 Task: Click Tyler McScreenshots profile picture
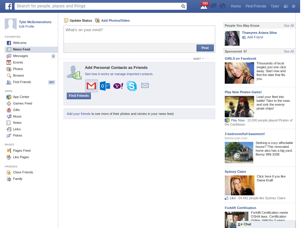(x=11, y=24)
